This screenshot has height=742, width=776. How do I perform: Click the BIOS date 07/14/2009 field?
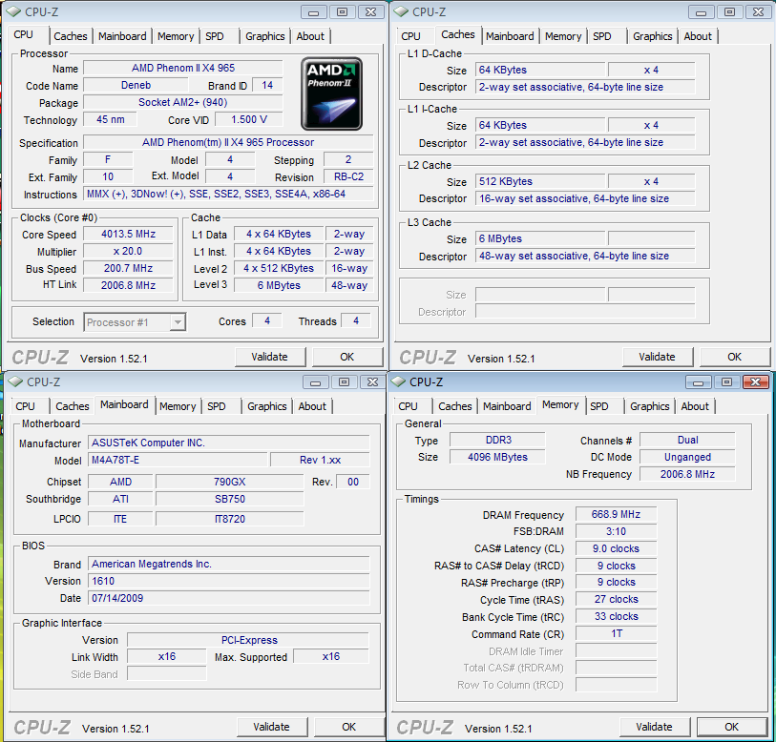(229, 598)
